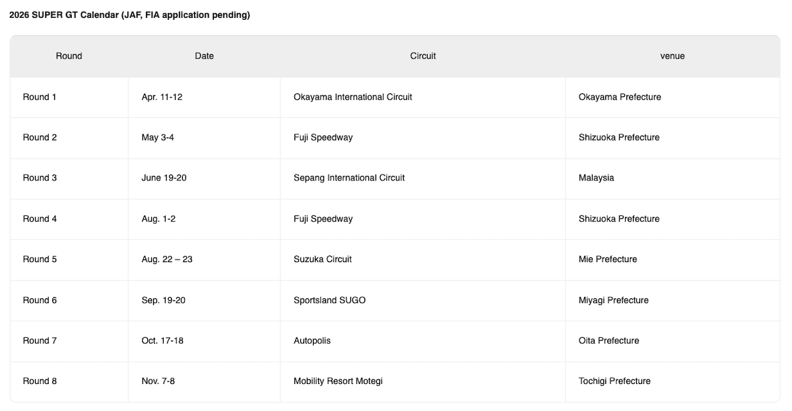Select the 'May 3-4' date cell
This screenshot has height=411, width=792.
click(204, 138)
